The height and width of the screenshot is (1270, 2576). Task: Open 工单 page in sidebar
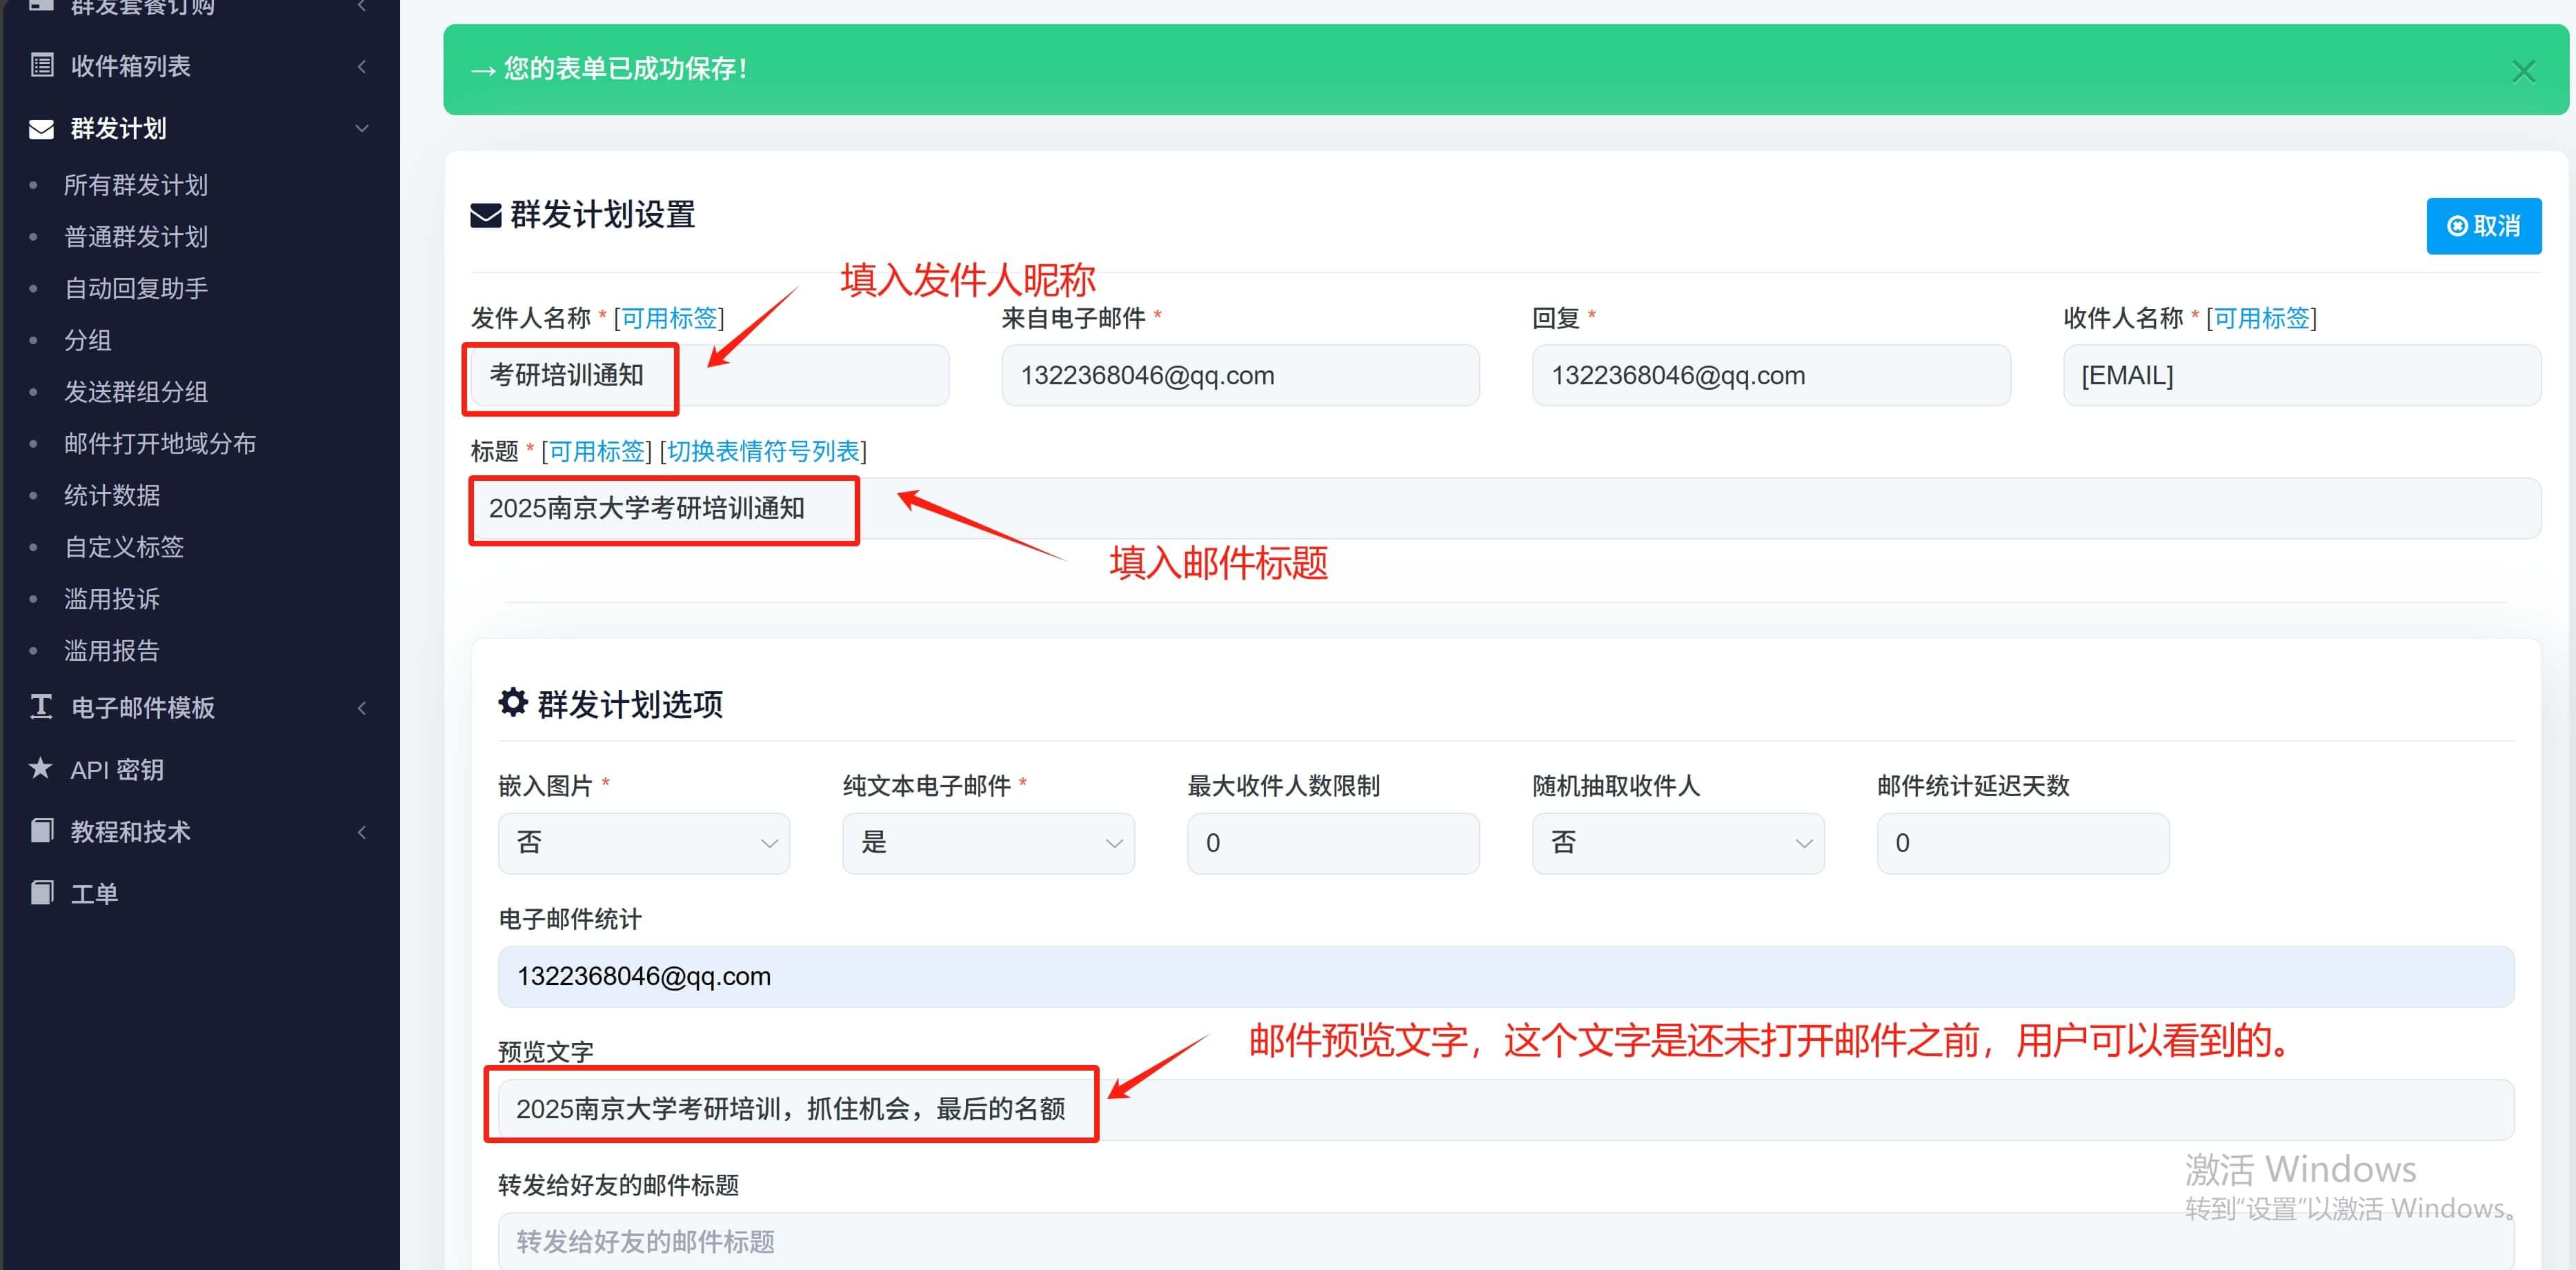pos(94,894)
